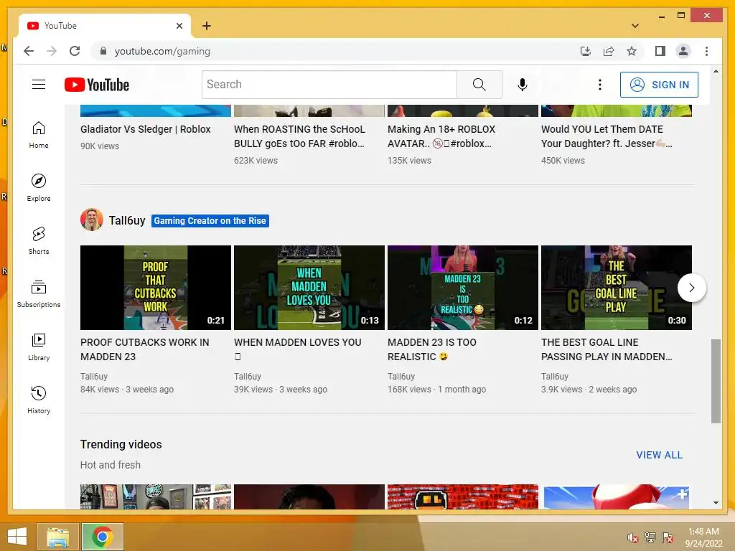Expand the tab search chevron
This screenshot has height=551, width=735.
click(635, 26)
